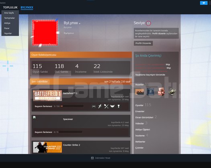Viewport: 211px width, 168px height.
Task: Open the Çizimler link
Action: 139,148
